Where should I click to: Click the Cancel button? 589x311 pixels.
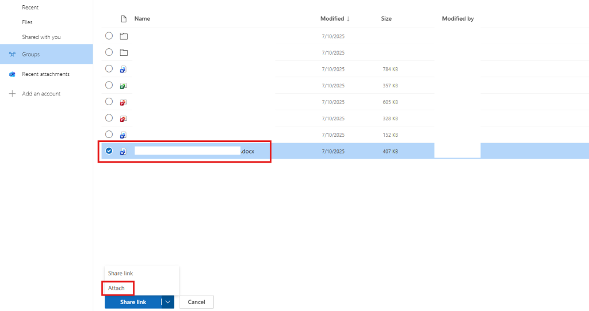(197, 302)
